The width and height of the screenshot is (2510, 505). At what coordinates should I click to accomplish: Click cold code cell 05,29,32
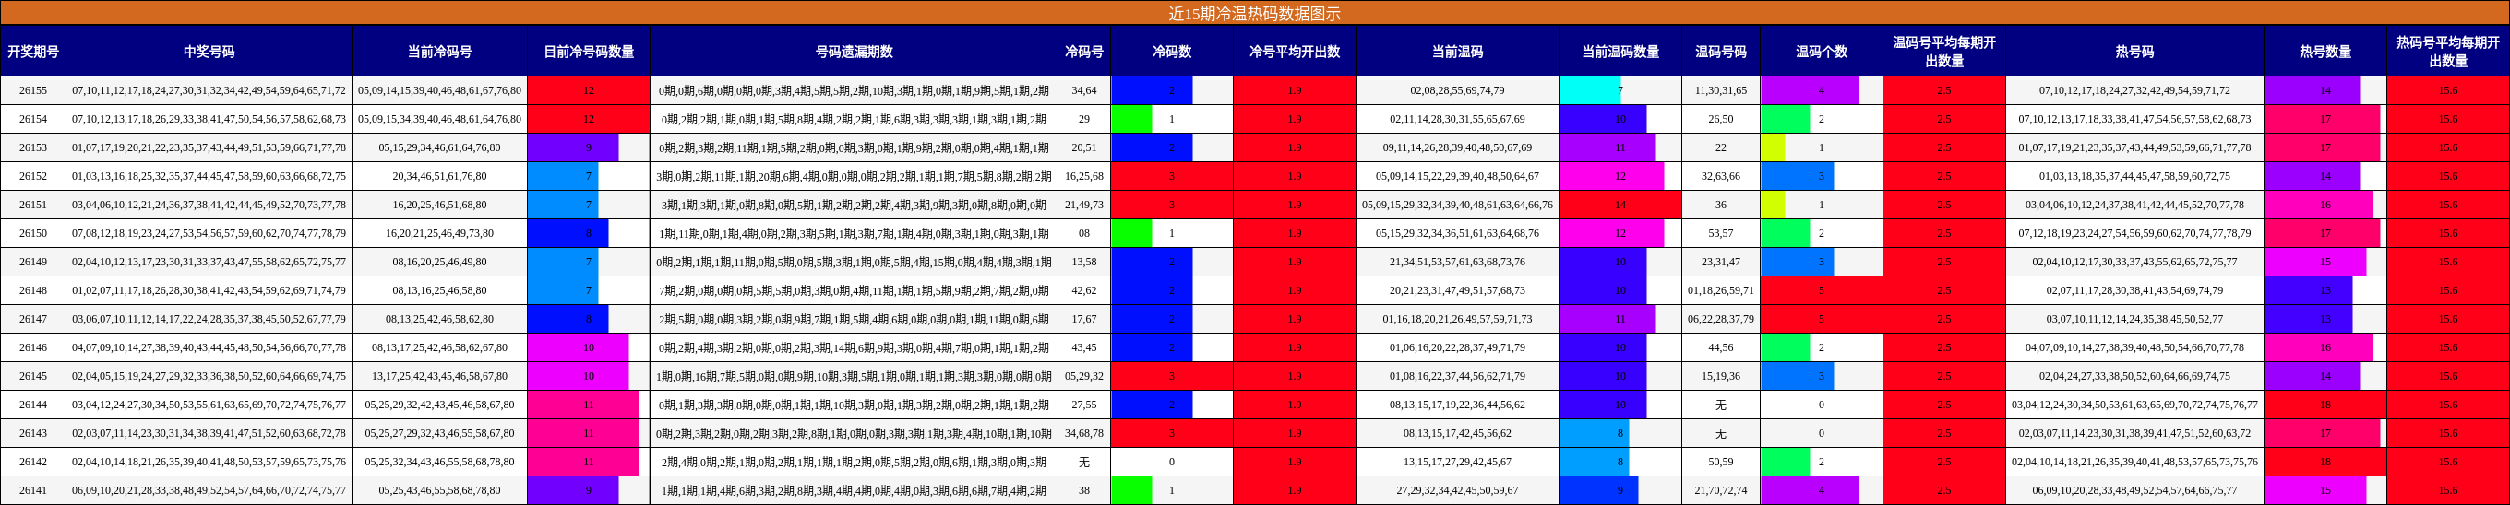[x=1083, y=376]
